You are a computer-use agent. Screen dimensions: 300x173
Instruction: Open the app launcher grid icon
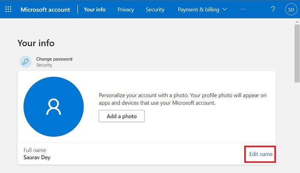[x=8, y=9]
